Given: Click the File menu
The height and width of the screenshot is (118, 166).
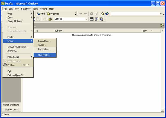Looking at the screenshot, I should pyautogui.click(x=5, y=9).
